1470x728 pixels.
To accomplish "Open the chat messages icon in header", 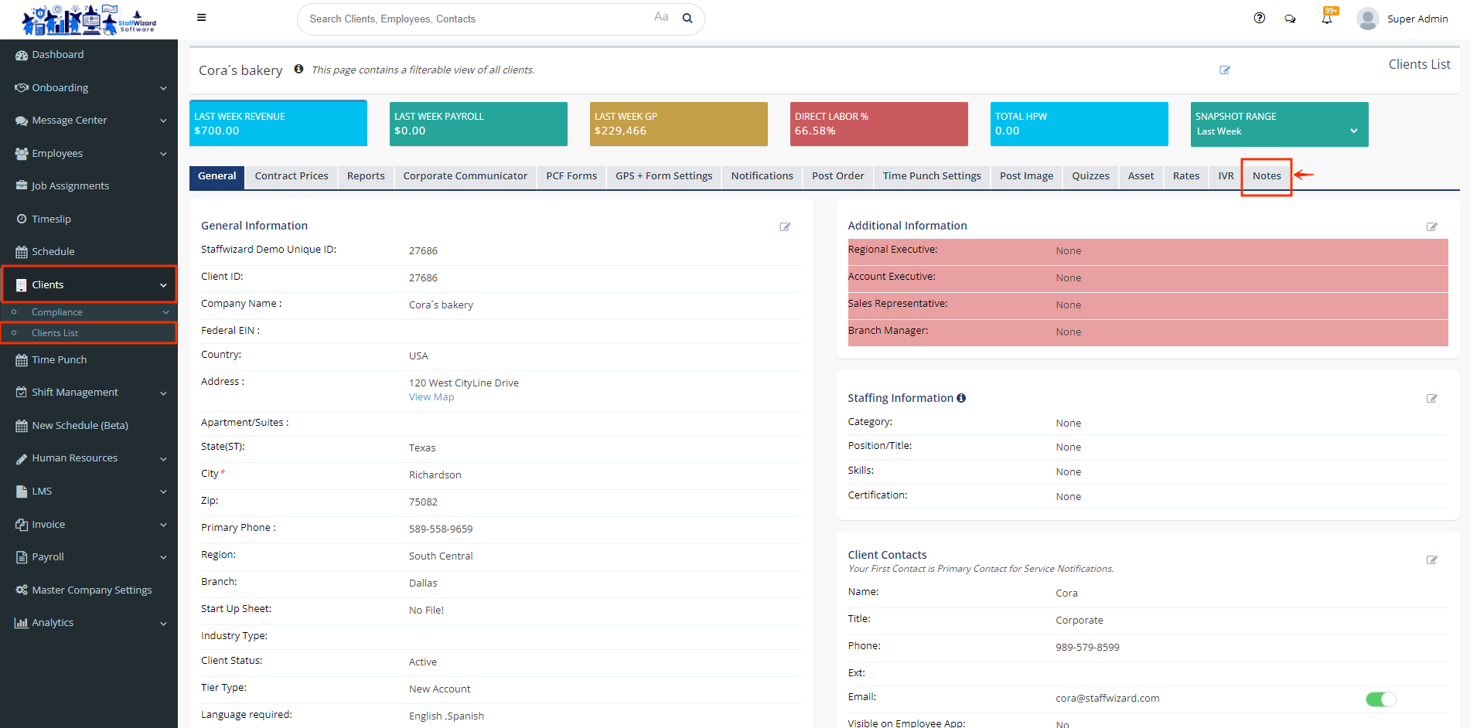I will (1290, 19).
